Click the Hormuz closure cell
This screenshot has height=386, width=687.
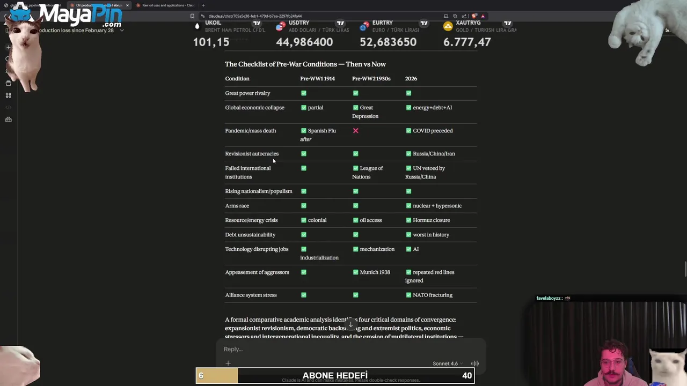tap(428, 220)
